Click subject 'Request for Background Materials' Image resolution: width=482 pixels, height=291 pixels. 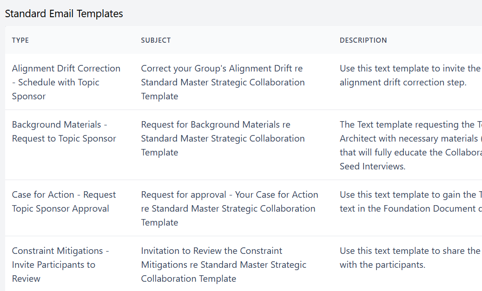[223, 138]
